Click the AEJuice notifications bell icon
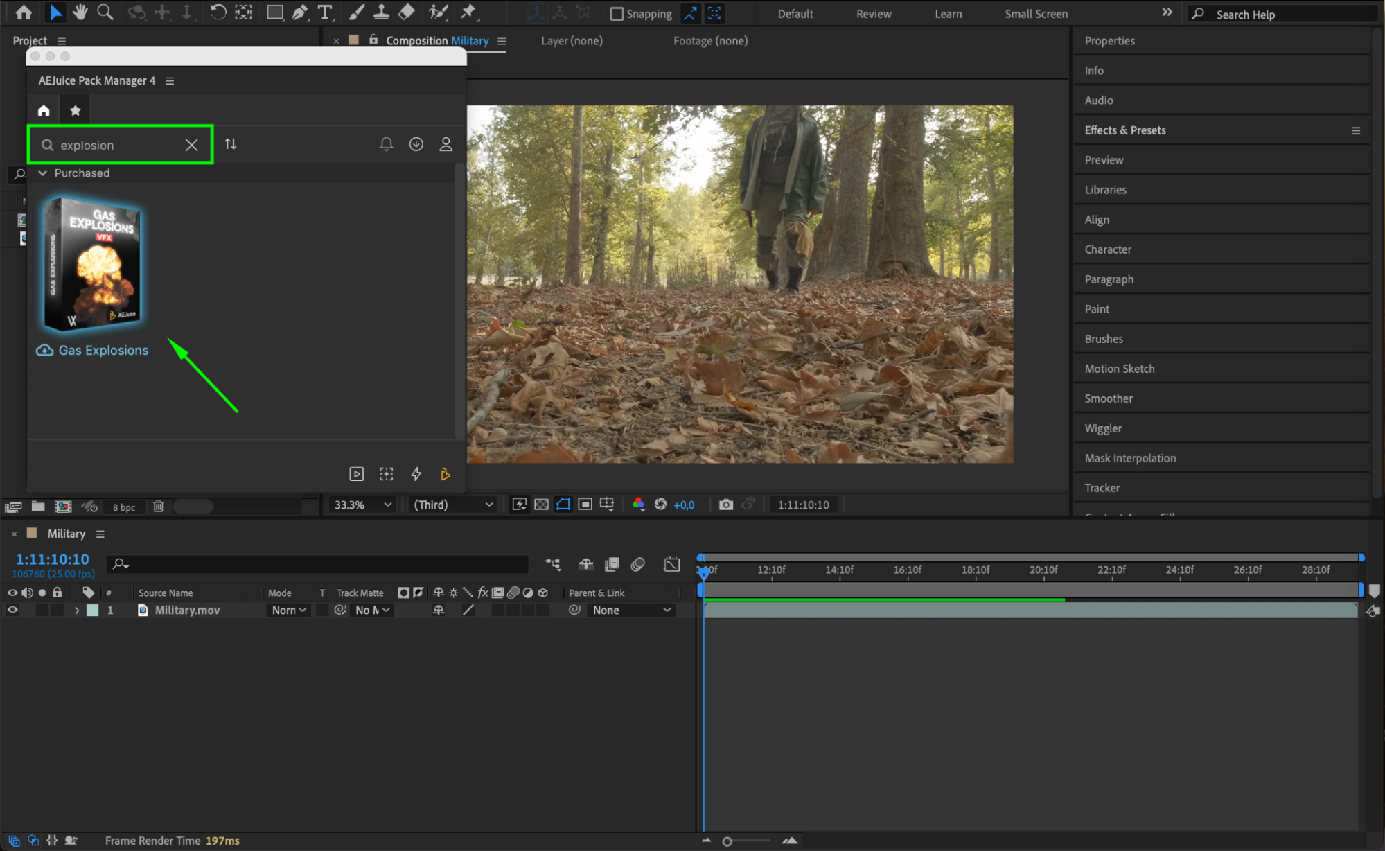Viewport: 1385px width, 851px height. point(386,144)
